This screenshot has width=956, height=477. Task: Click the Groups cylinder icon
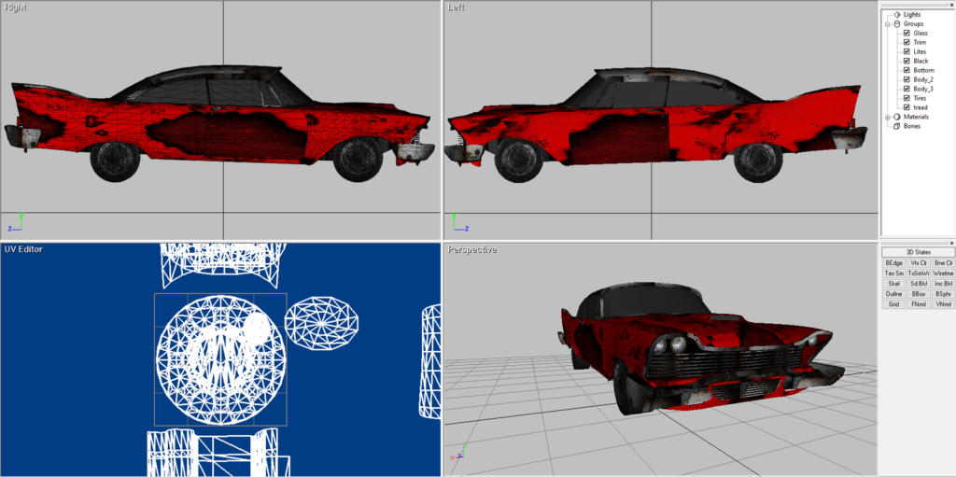[897, 23]
